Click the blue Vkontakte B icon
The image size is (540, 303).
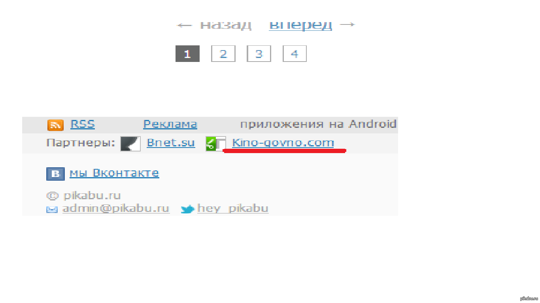(x=55, y=174)
